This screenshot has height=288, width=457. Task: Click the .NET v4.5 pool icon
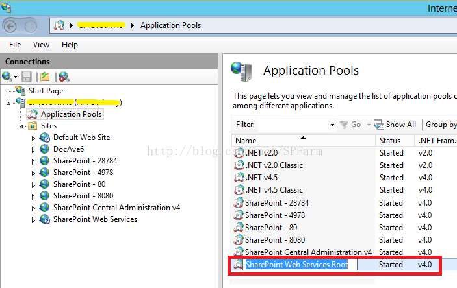click(239, 177)
